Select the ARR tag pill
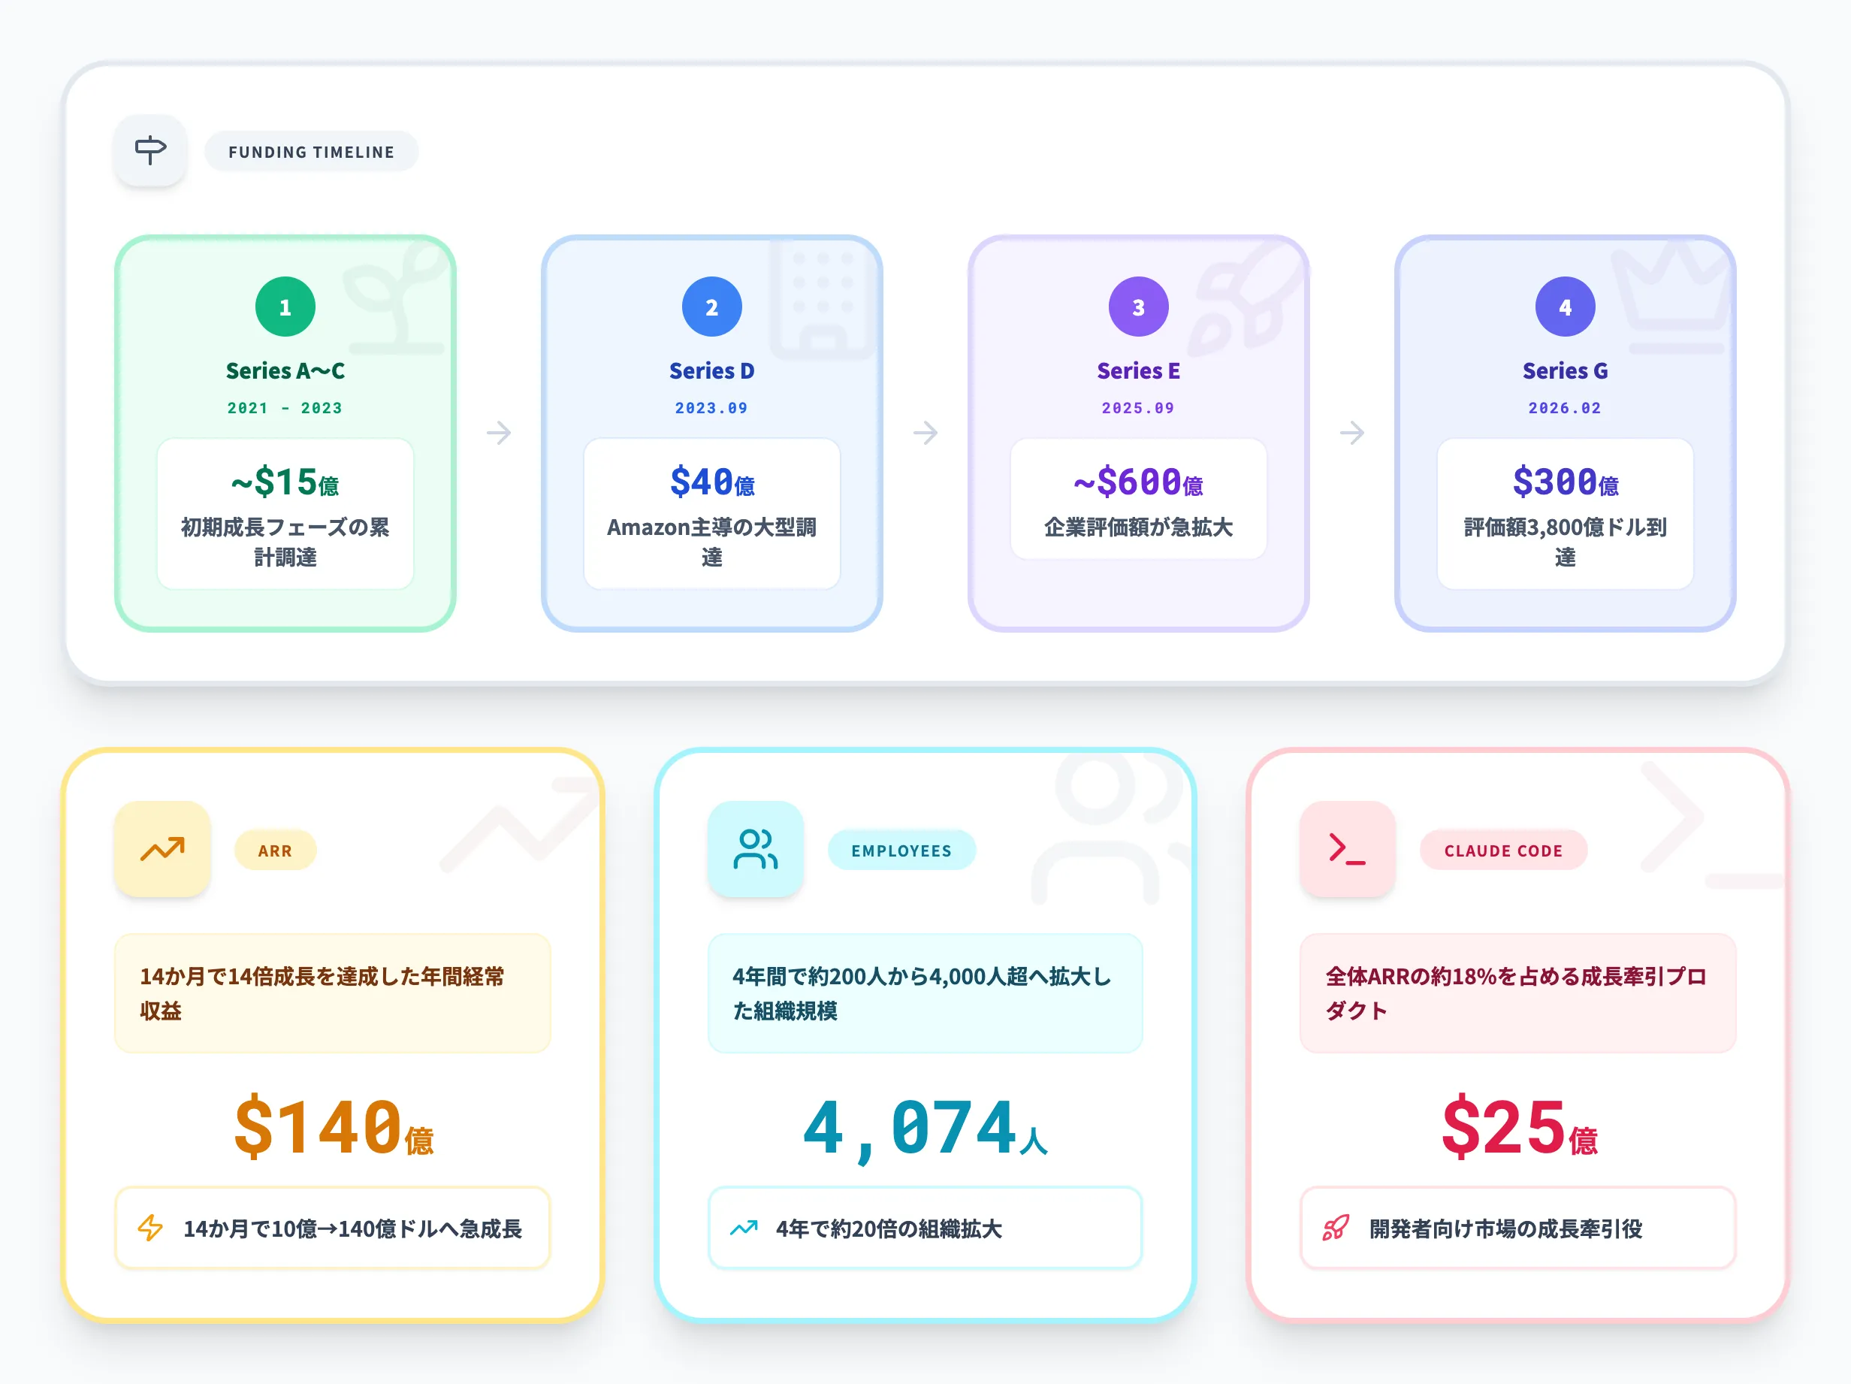The width and height of the screenshot is (1851, 1384). (x=275, y=850)
